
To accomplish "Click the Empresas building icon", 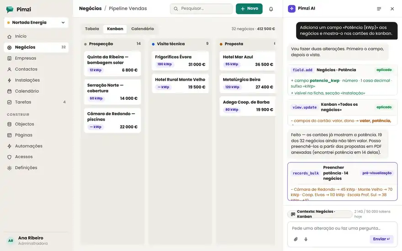I will tap(10, 58).
